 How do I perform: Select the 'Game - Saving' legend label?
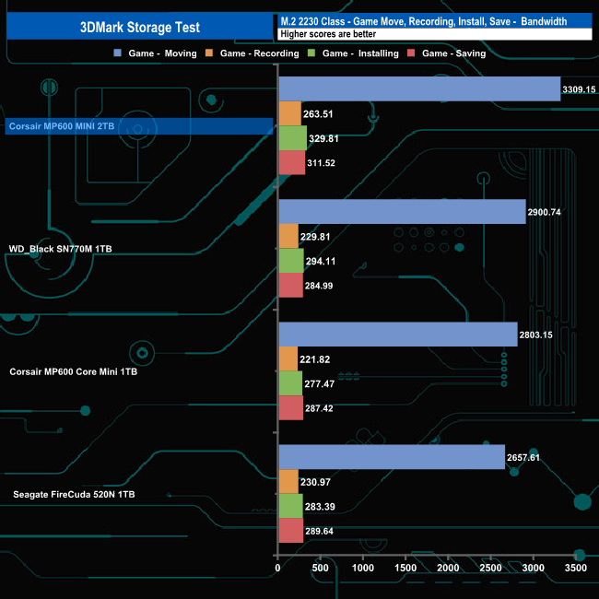tap(453, 53)
